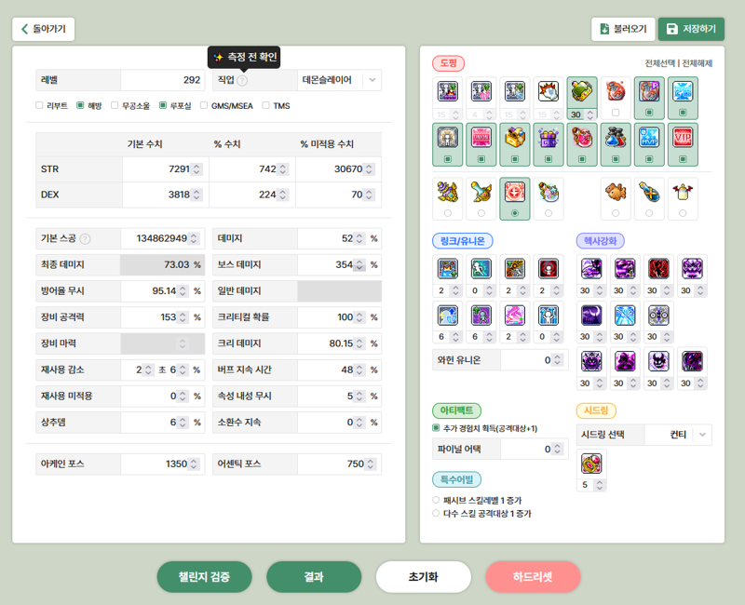The height and width of the screenshot is (605, 745).
Task: Show results with the 결과 button
Action: [x=314, y=577]
